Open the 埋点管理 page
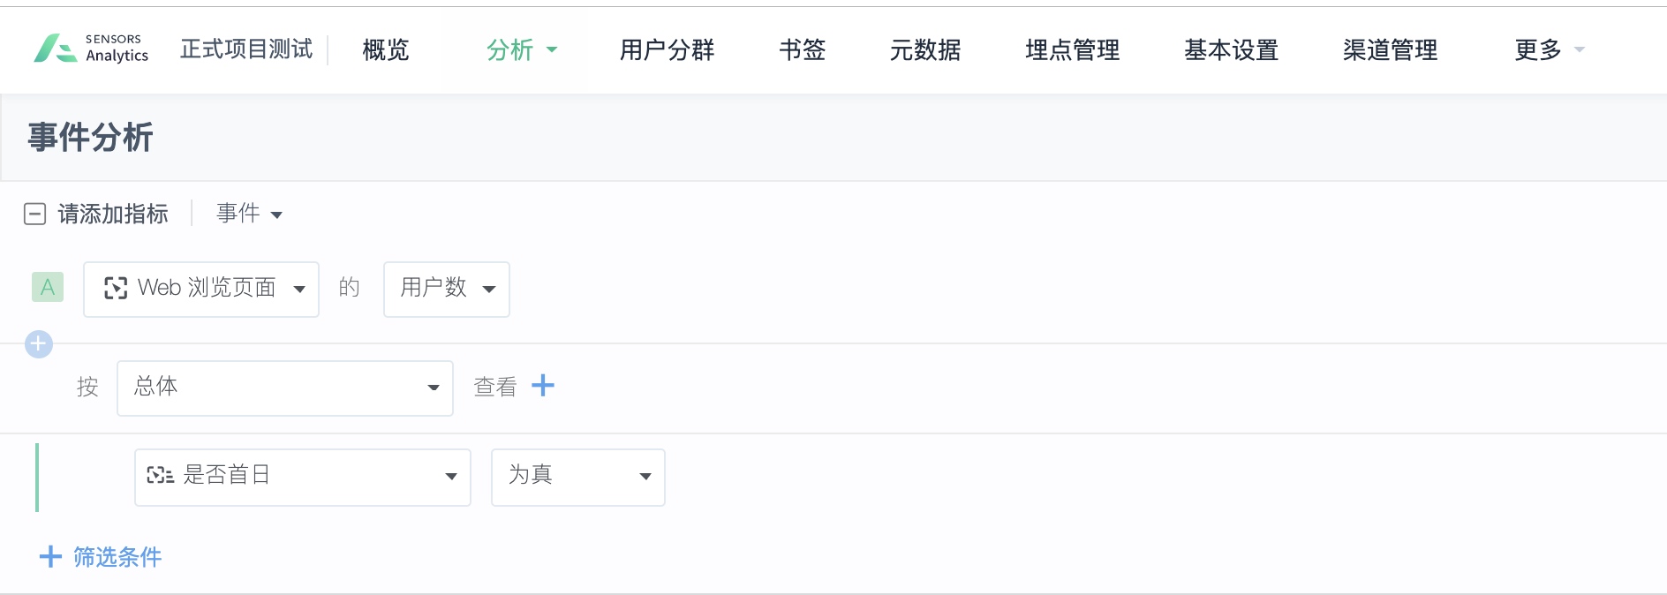The image size is (1667, 595). (x=1073, y=49)
